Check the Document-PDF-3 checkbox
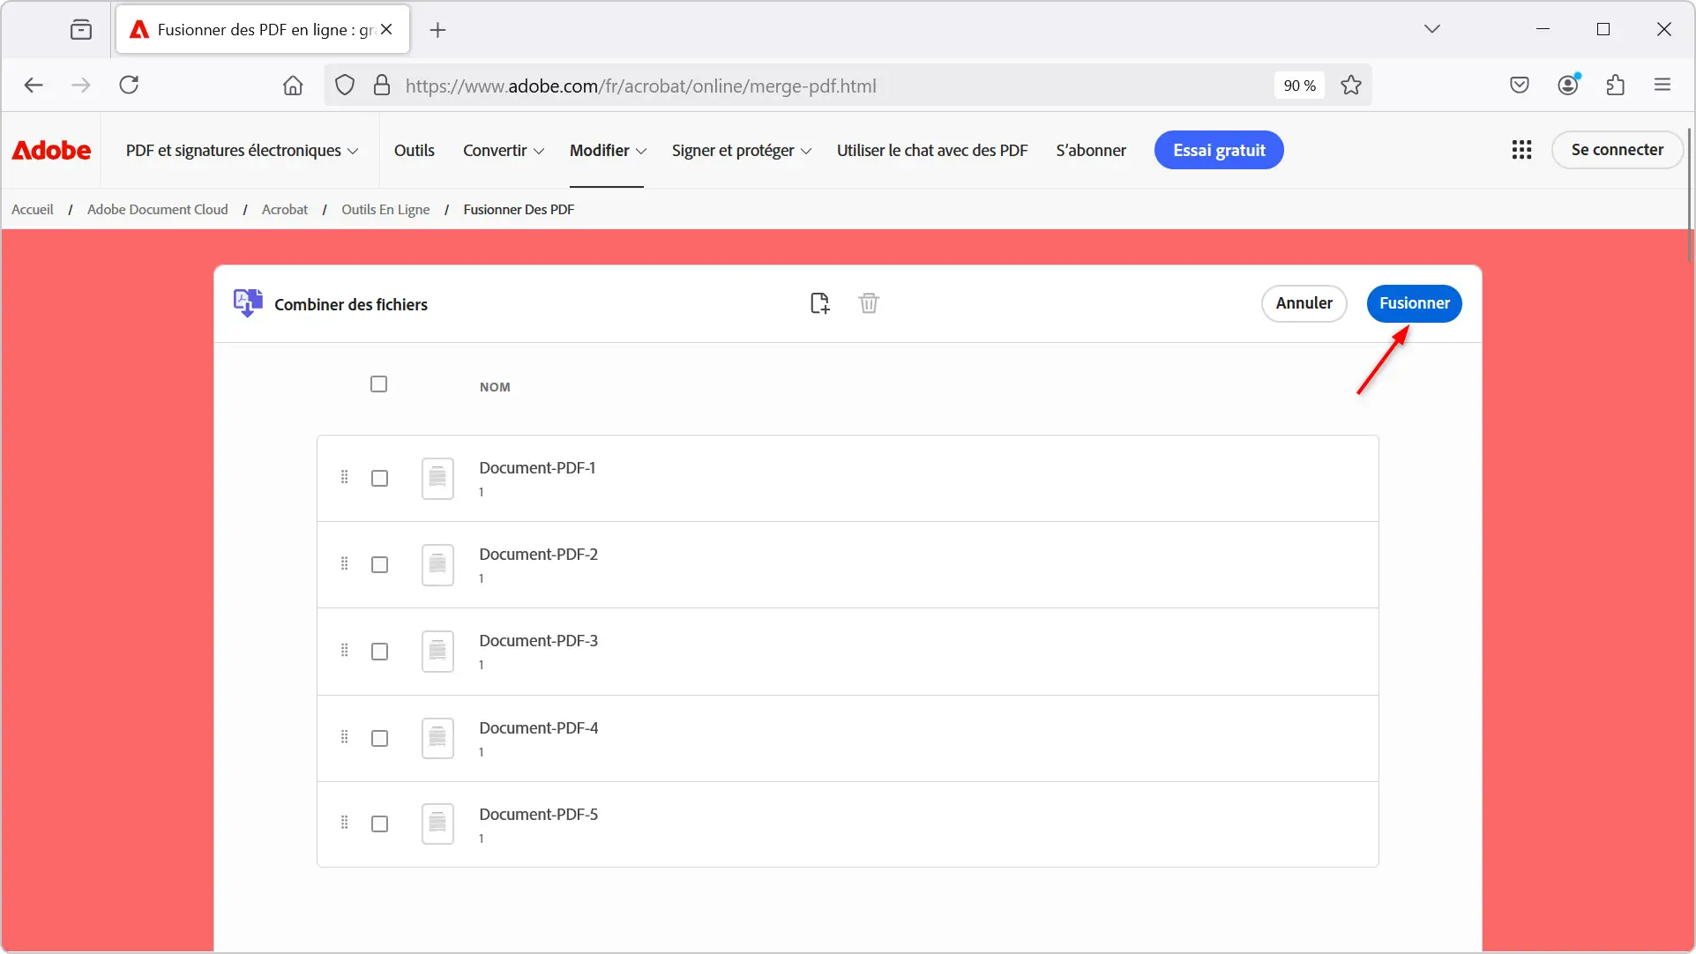Screen dimensions: 1696x954 pos(380,652)
